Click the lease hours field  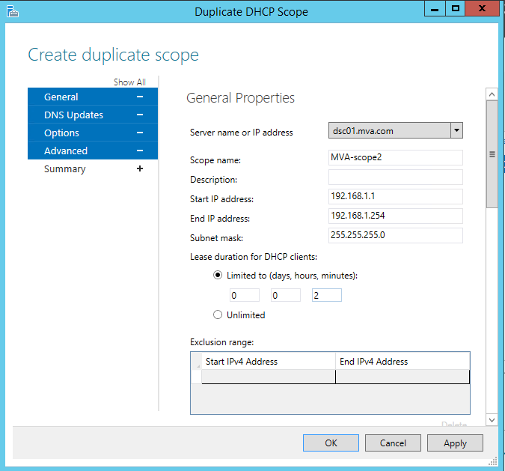tap(286, 295)
